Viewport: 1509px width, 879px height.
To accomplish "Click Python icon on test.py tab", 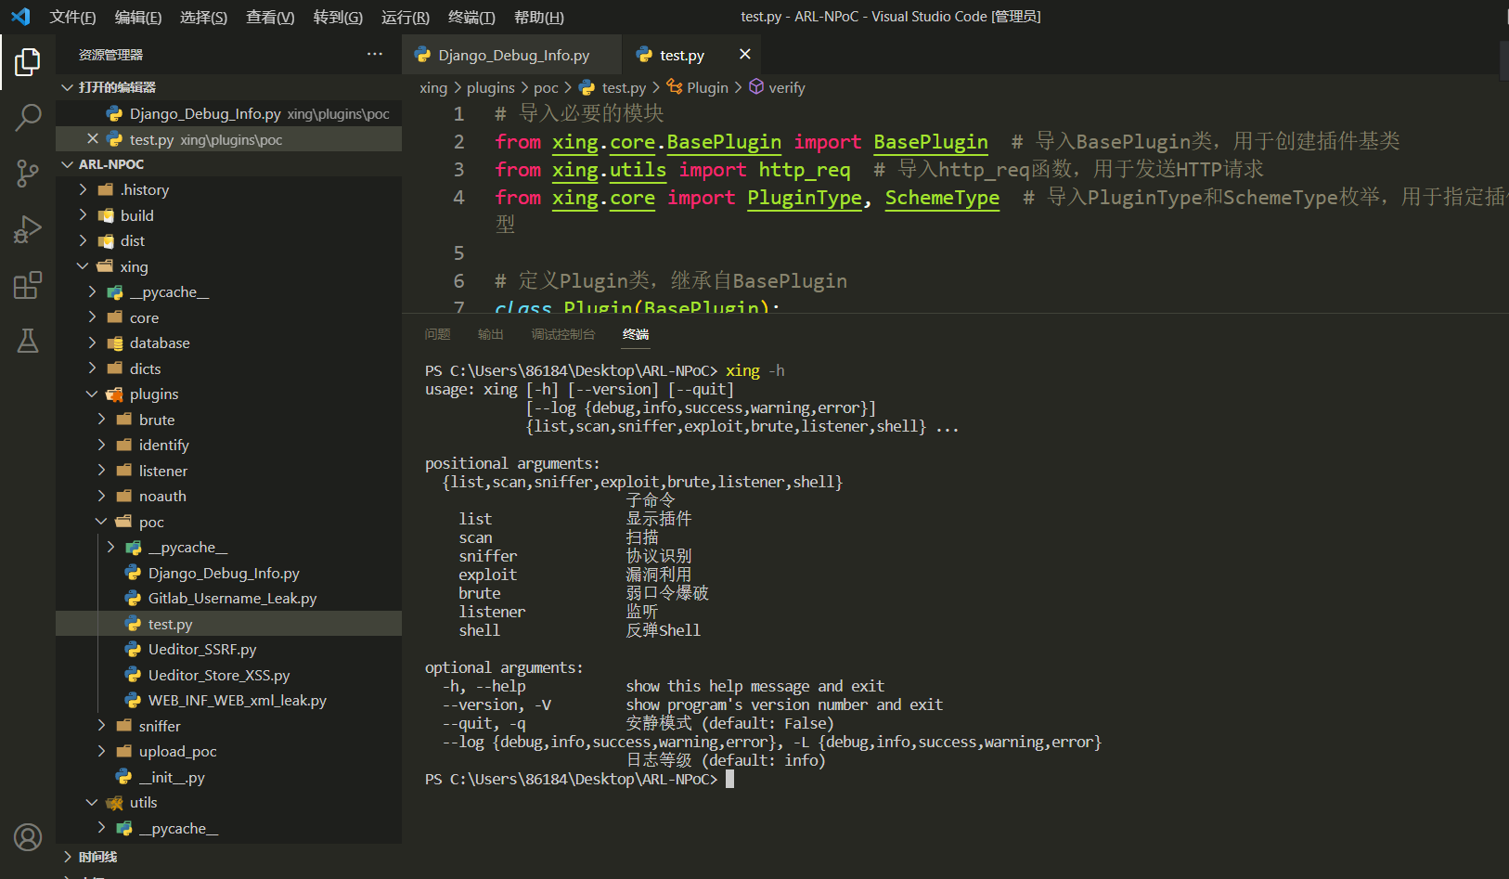I will pyautogui.click(x=644, y=55).
